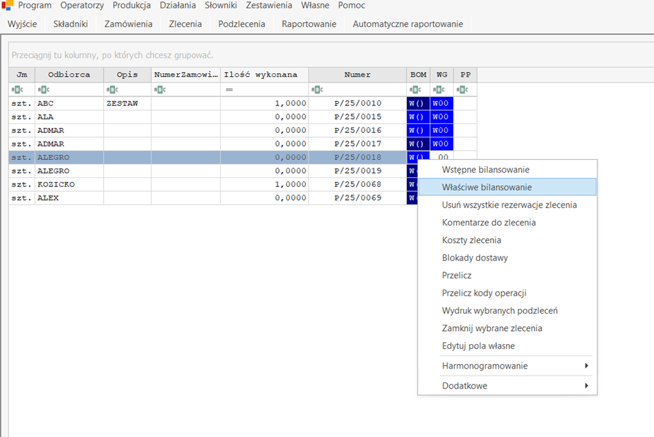The width and height of the screenshot is (654, 437).
Task: Choose Właściwe bilansowanie from context menu
Action: click(x=487, y=187)
